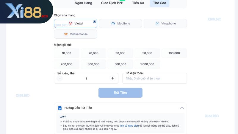Select the 1,000,000 card denomination
Viewport: 238px width, 134px height.
(x=147, y=64)
